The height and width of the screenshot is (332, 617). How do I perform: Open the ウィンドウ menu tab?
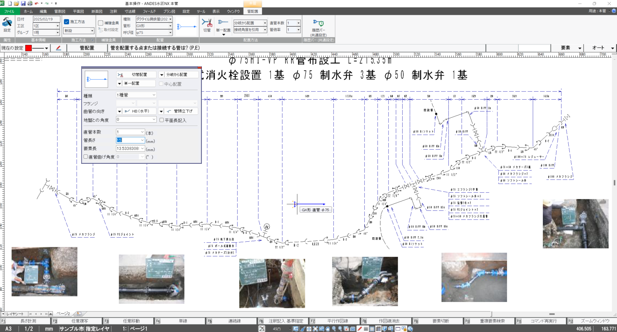coord(233,11)
